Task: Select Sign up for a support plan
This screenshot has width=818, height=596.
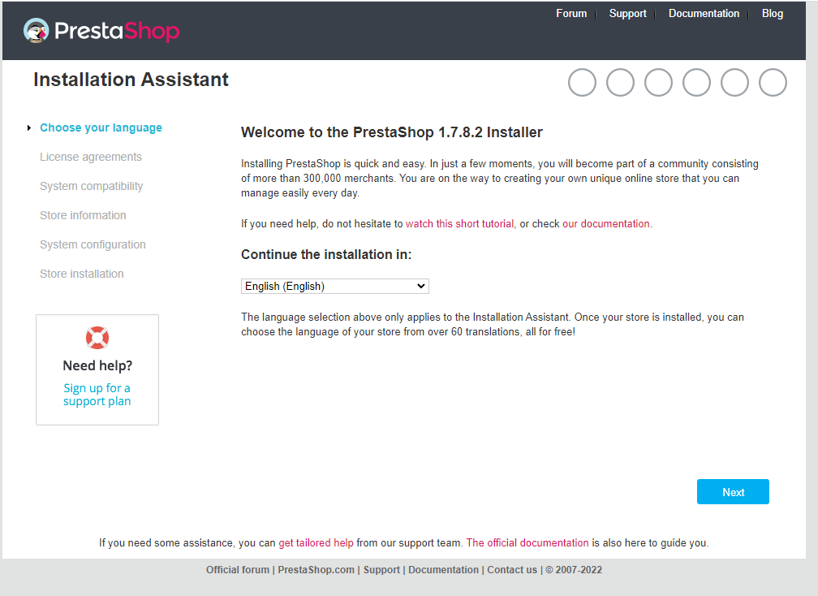Action: coord(97,395)
